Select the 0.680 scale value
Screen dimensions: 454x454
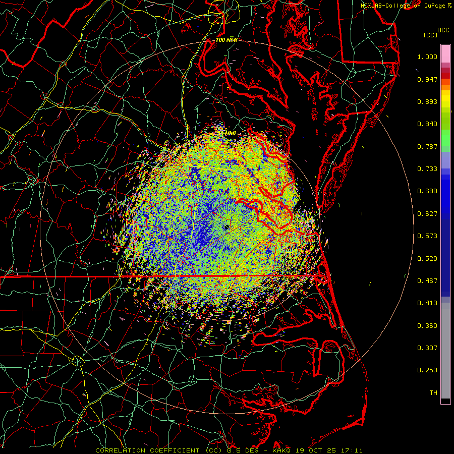[x=427, y=191]
